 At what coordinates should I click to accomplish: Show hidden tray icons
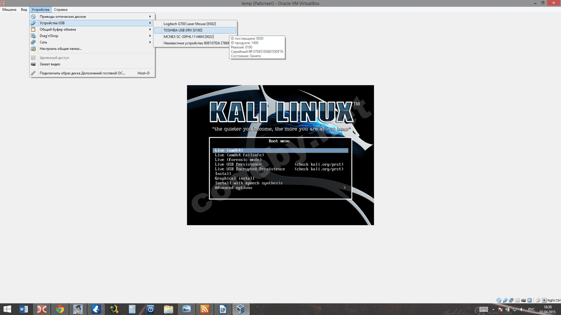click(493, 309)
